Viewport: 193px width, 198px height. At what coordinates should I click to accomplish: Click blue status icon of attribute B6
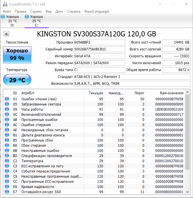(7, 146)
